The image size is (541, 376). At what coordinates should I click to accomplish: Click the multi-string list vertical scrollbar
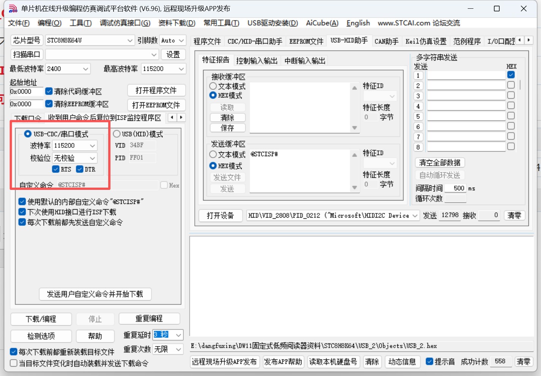(520, 85)
